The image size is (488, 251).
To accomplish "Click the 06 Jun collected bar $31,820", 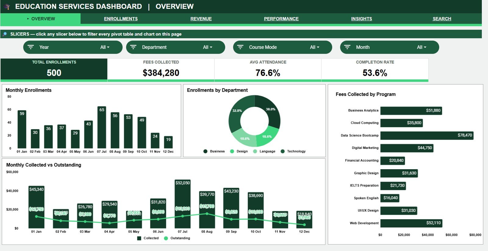I will [x=158, y=213].
